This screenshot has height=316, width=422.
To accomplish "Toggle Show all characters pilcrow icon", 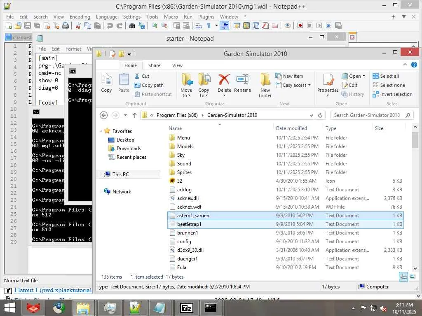I will pos(209,26).
